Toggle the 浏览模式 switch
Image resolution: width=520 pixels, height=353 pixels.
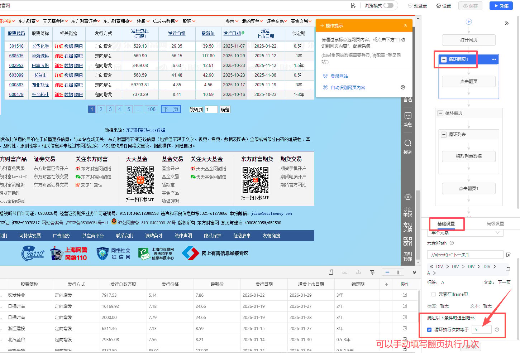pyautogui.click(x=388, y=5)
